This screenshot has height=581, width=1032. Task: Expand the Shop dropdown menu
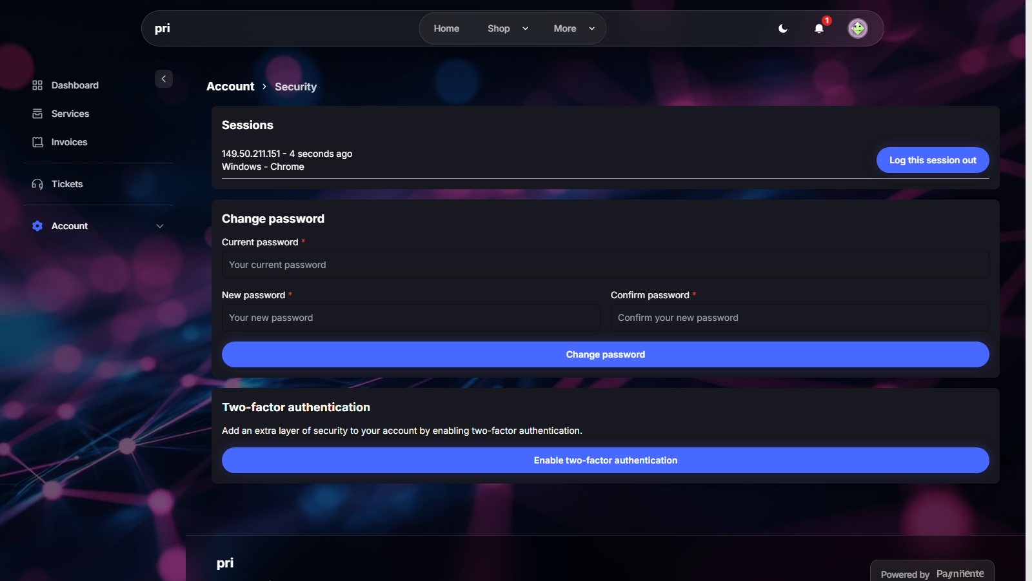pyautogui.click(x=508, y=28)
